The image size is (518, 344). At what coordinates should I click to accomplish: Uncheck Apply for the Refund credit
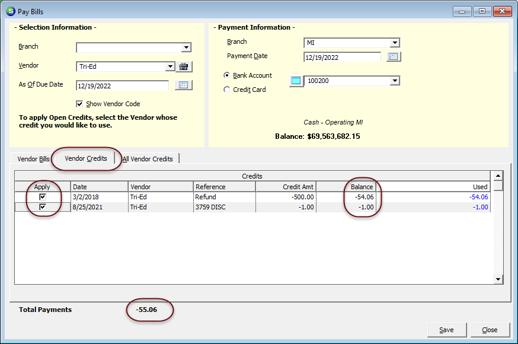pyautogui.click(x=43, y=197)
